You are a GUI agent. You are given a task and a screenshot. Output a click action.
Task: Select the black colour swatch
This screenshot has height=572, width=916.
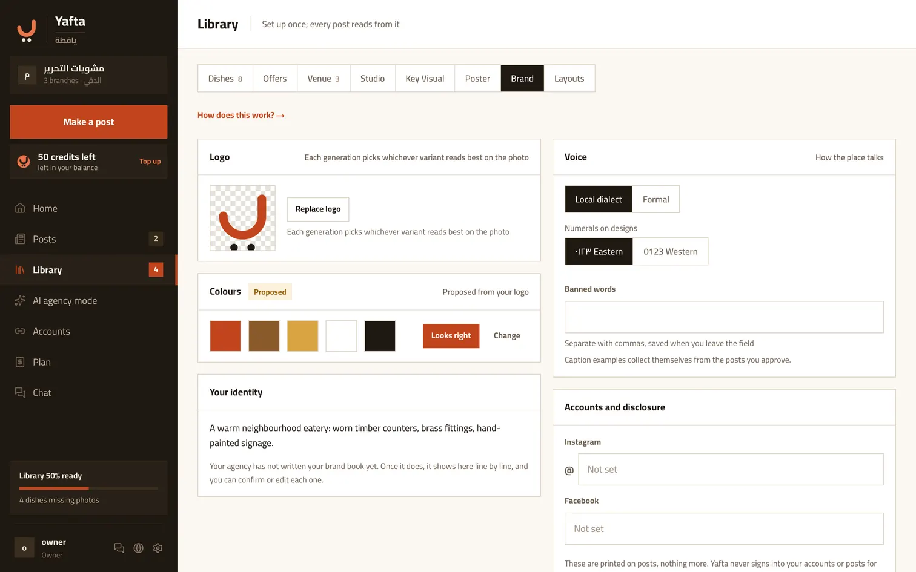[x=380, y=336]
